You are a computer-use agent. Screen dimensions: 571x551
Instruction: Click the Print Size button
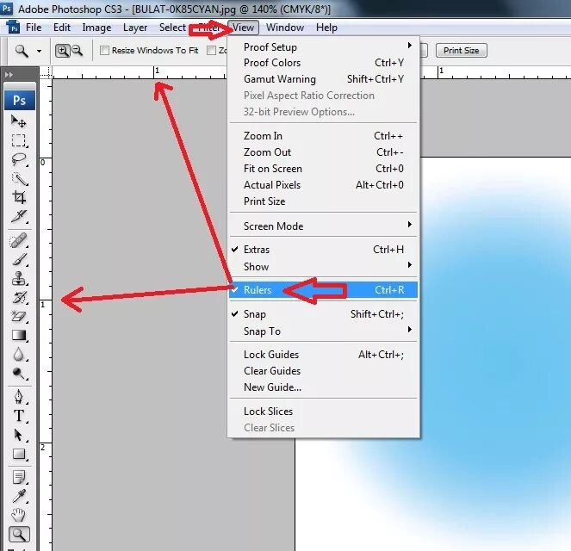[x=462, y=51]
